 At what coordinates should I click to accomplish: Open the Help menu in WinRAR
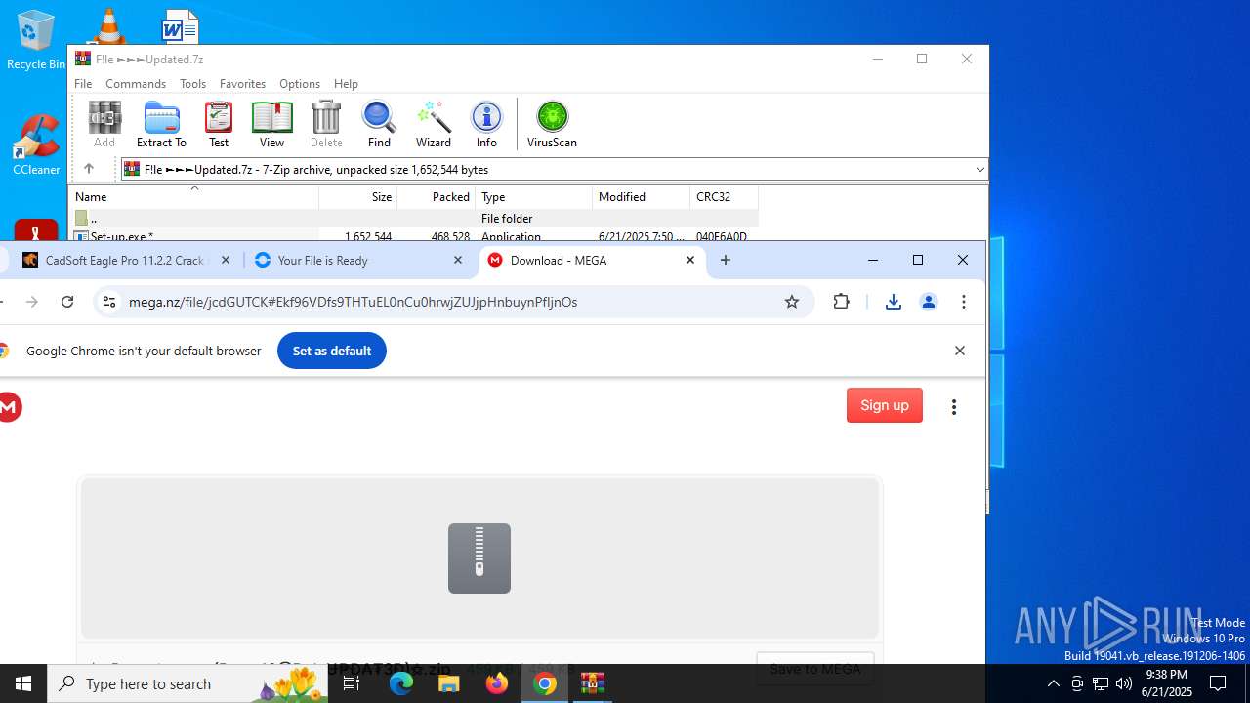(x=346, y=84)
